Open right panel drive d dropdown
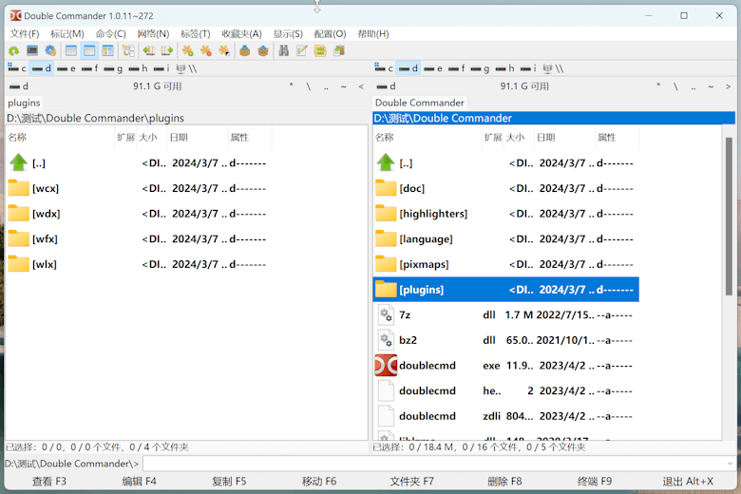 [387, 86]
